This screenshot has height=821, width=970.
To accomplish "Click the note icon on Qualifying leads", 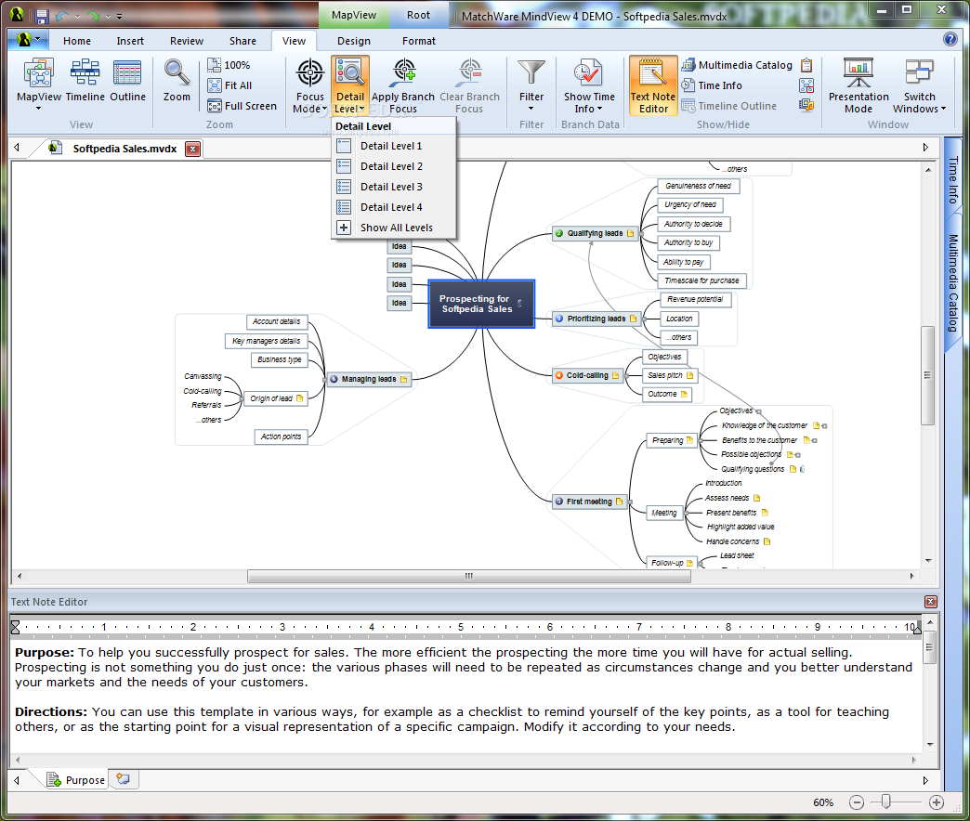I will click(630, 234).
